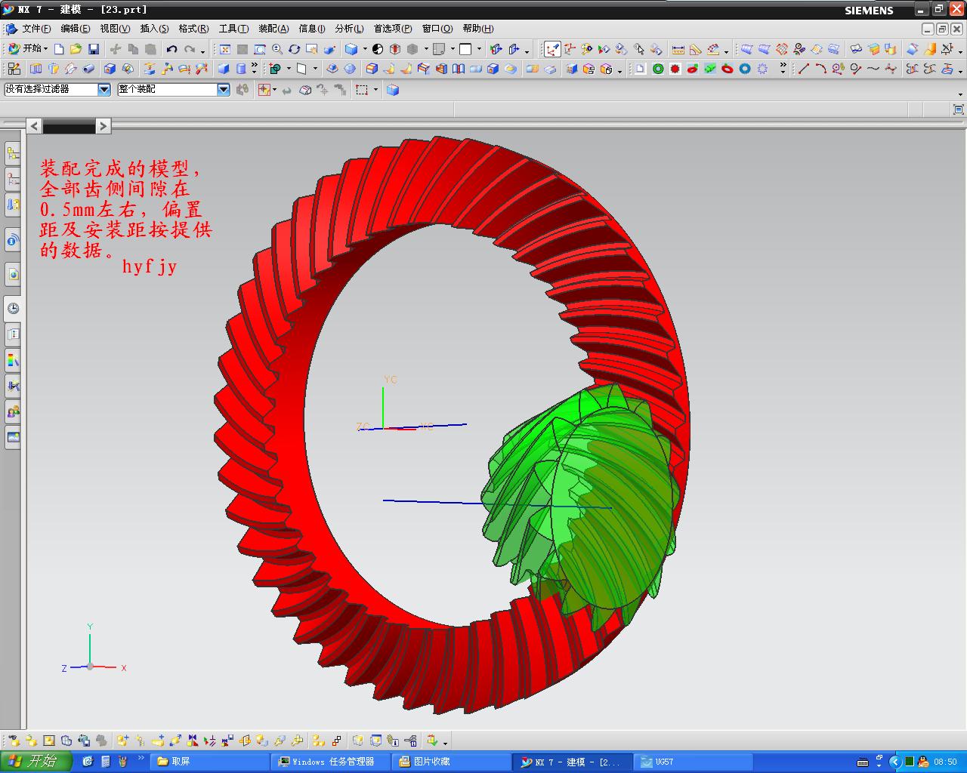Click the left scroll arrow button above viewport

click(x=34, y=126)
